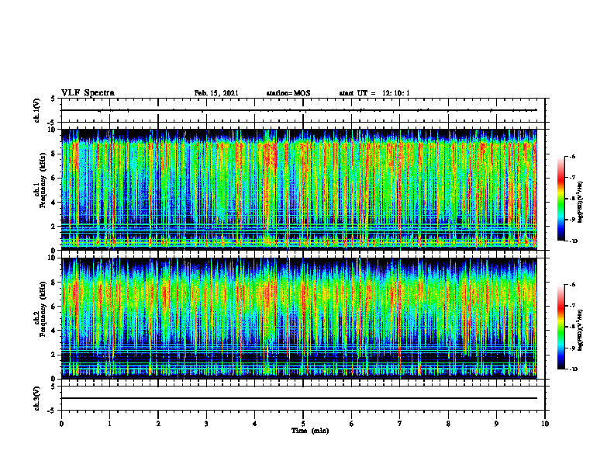Click the ch.1 voltage waveform trace
The image size is (614, 475).
[x=298, y=110]
